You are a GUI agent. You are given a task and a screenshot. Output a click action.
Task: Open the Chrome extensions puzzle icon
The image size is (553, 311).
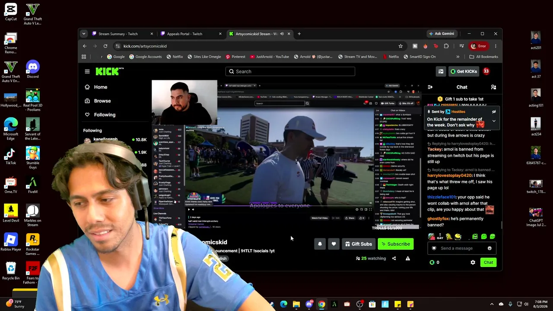pyautogui.click(x=446, y=46)
